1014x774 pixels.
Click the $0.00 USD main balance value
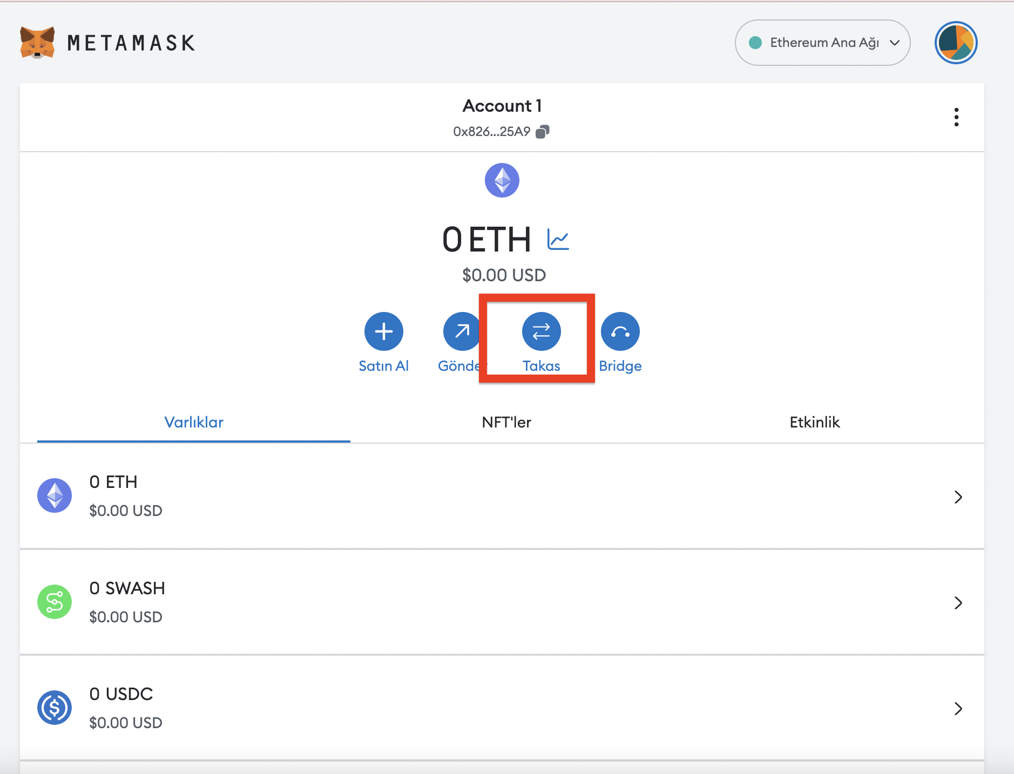click(x=504, y=275)
